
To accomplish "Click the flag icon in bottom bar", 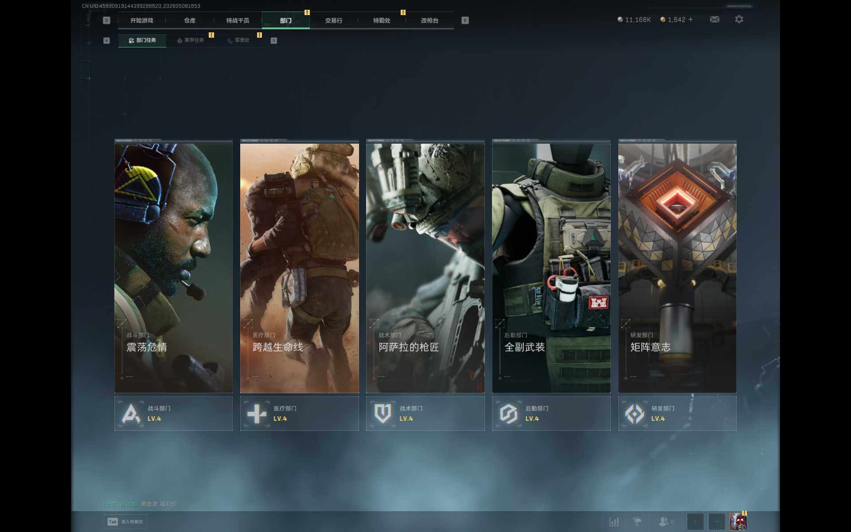I will (637, 521).
